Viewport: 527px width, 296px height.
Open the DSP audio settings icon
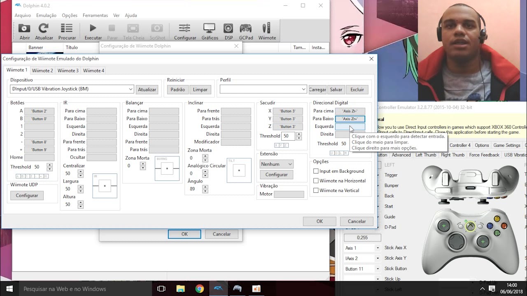click(229, 32)
